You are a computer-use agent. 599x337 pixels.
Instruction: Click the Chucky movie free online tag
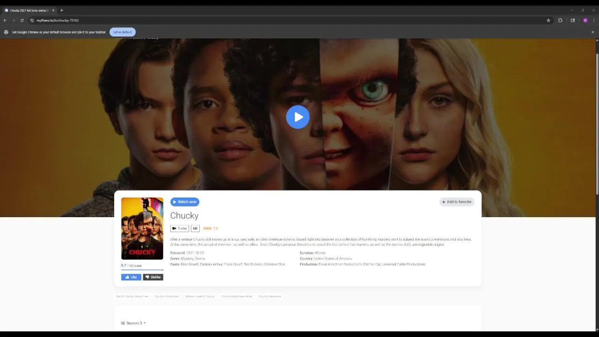click(236, 296)
